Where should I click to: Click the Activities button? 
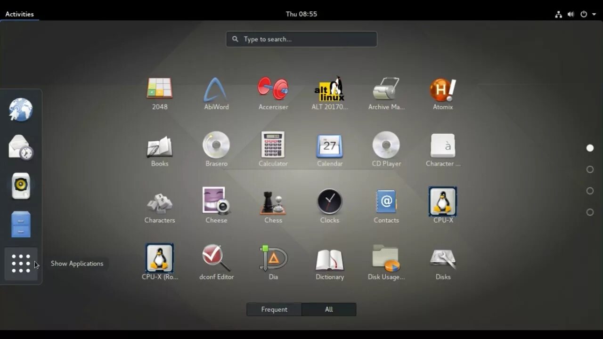[x=19, y=14]
